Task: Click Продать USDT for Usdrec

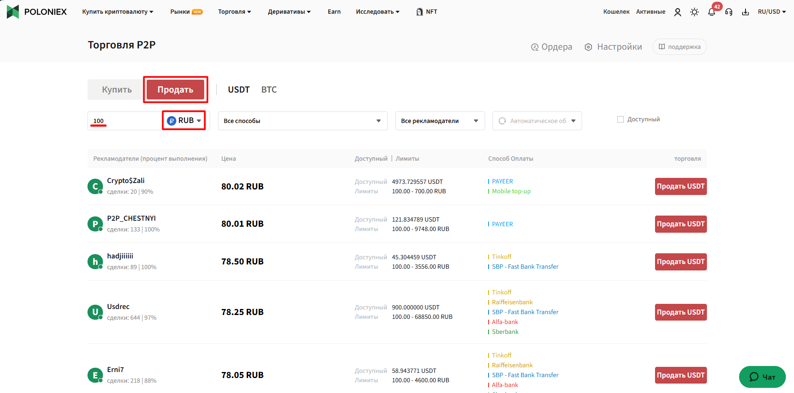Action: point(681,312)
